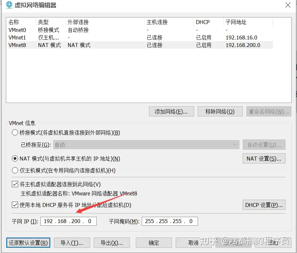Click the globe icon in title bar
This screenshot has width=297, height=253.
[x=9, y=5]
